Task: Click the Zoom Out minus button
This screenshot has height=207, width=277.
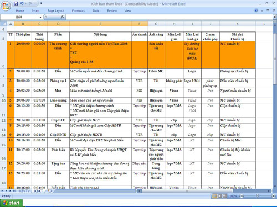Action: click(x=242, y=196)
